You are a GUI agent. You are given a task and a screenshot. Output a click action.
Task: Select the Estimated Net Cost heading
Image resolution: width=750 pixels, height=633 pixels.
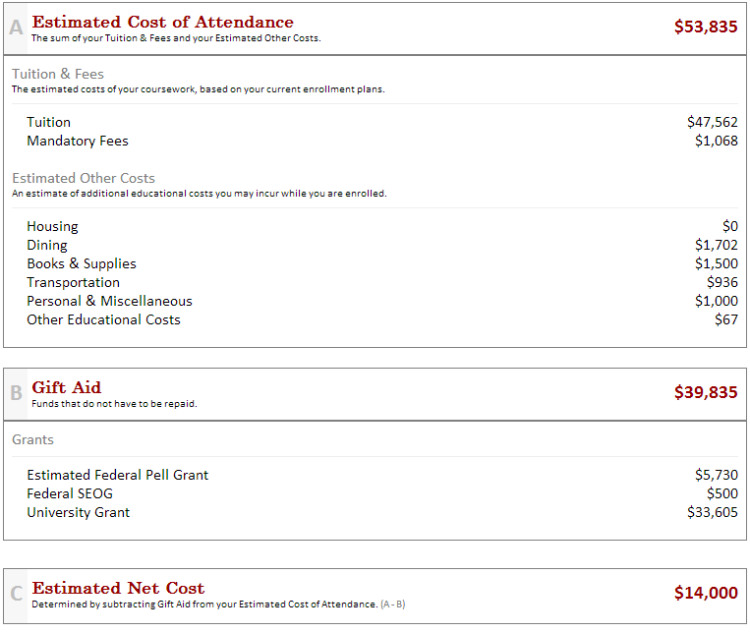[118, 588]
